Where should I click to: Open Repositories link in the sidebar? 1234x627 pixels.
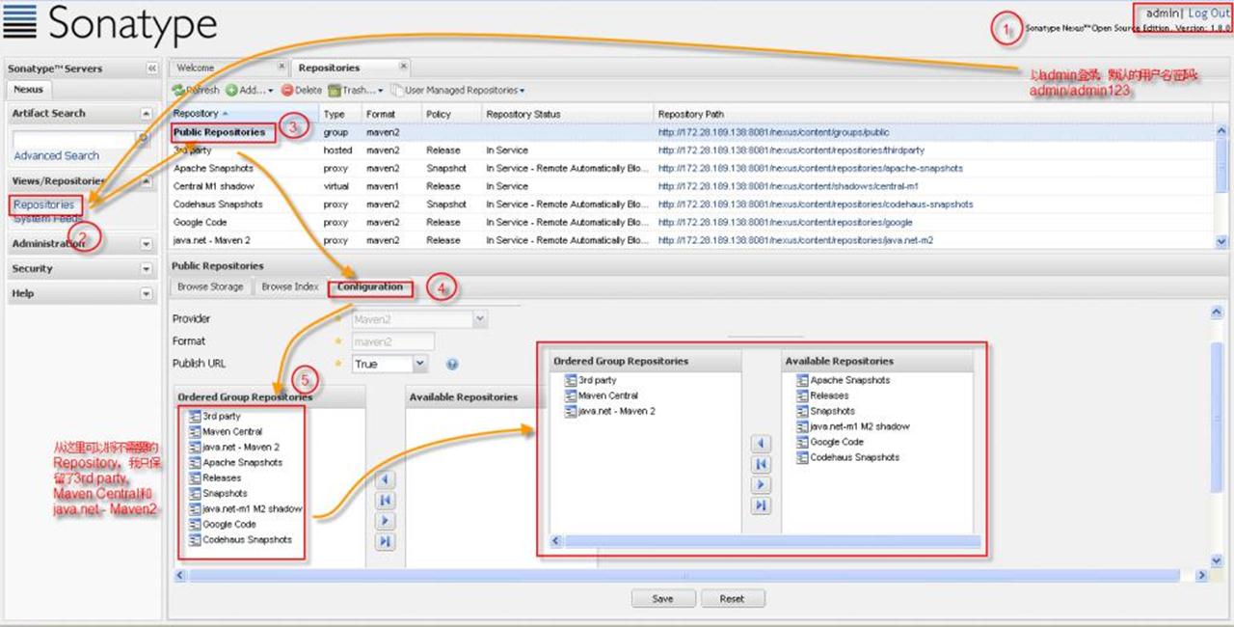pyautogui.click(x=43, y=204)
